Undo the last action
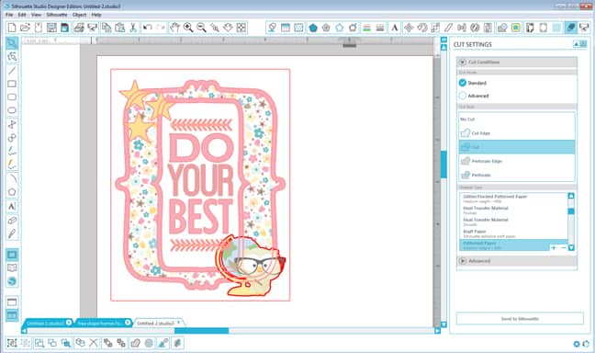The height and width of the screenshot is (353, 595). [x=147, y=28]
